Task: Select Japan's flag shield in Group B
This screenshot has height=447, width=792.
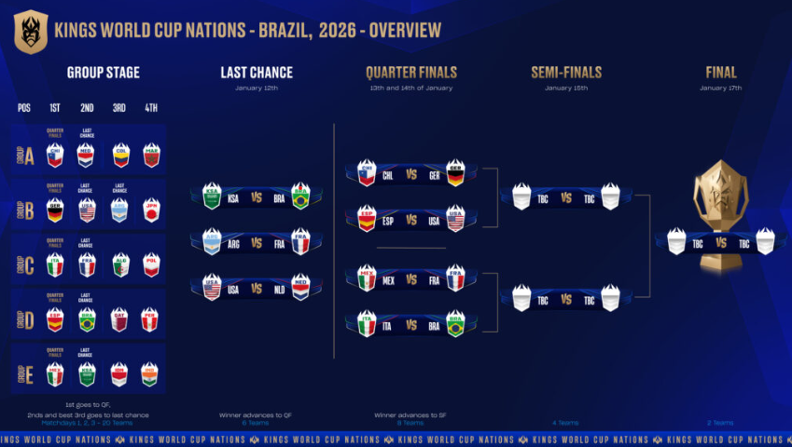Action: tap(150, 210)
